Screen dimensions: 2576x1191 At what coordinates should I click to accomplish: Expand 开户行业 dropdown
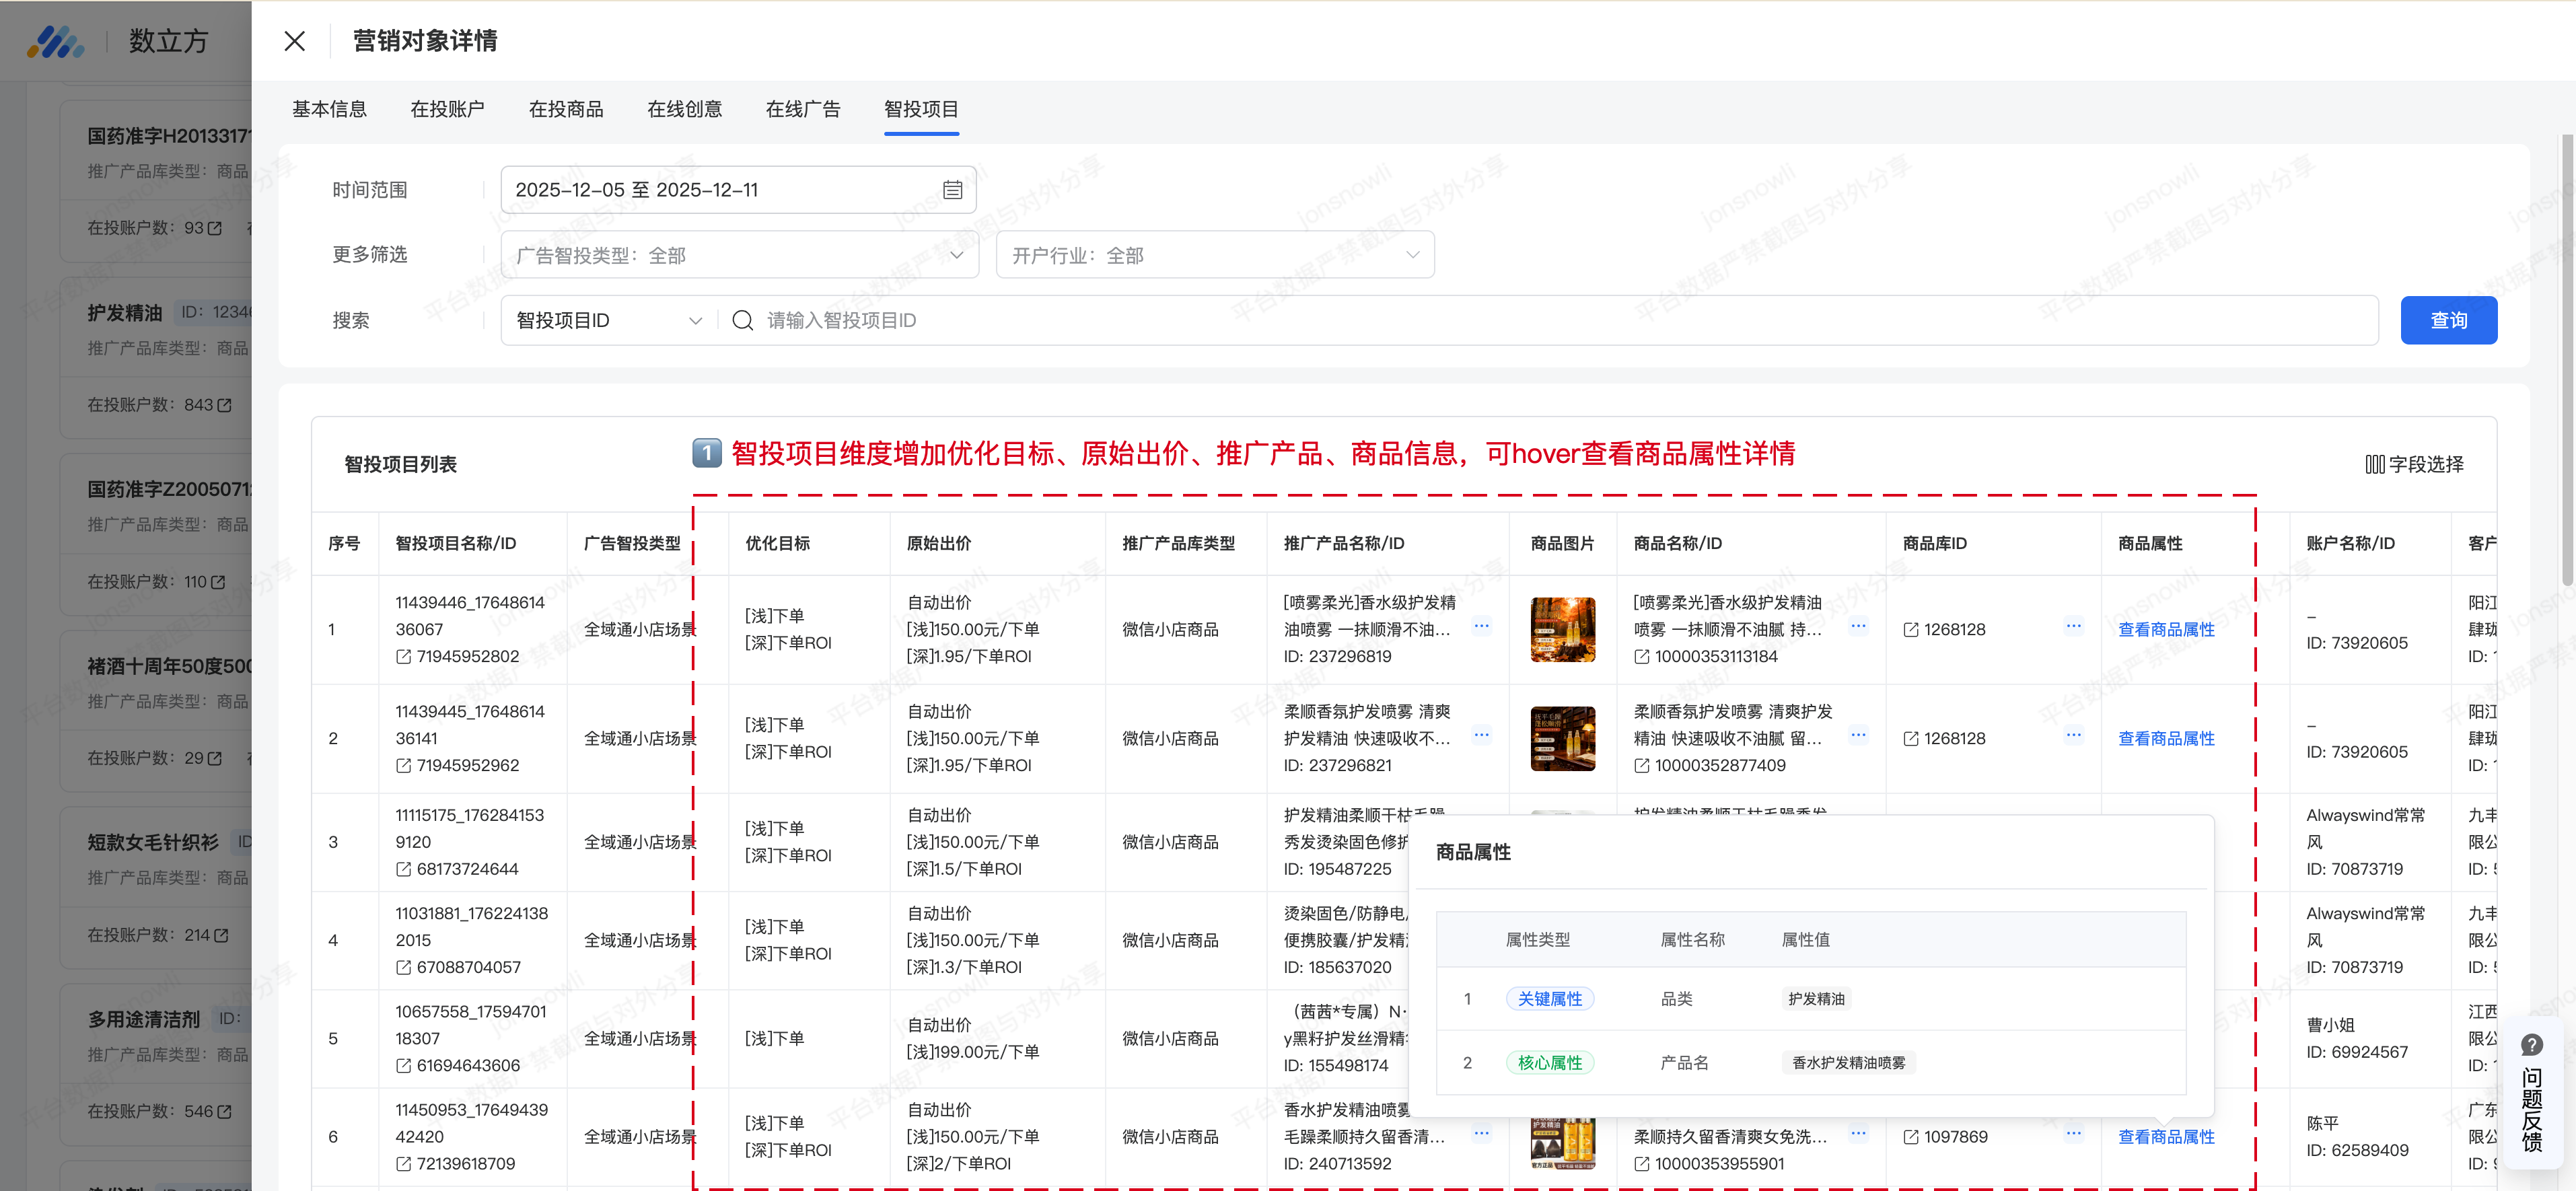(1412, 255)
